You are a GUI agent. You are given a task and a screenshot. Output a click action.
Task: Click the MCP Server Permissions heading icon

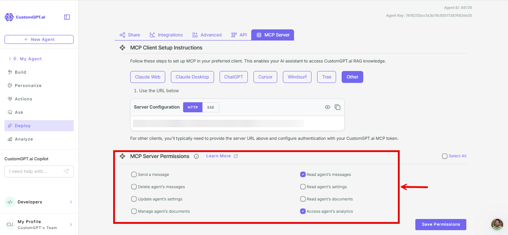point(122,156)
